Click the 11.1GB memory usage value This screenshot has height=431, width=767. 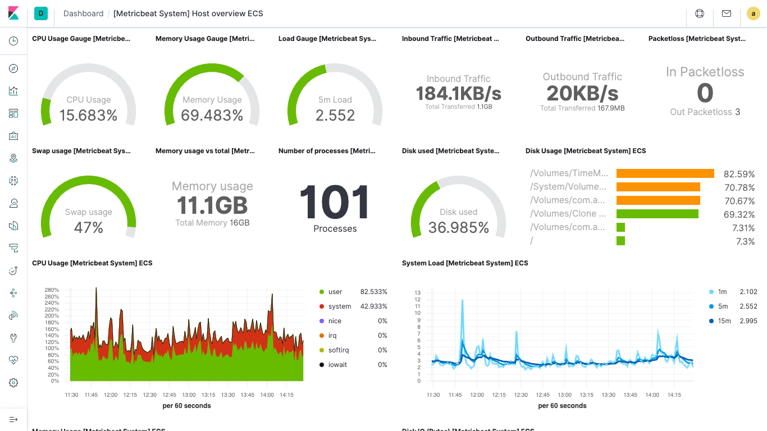[212, 205]
